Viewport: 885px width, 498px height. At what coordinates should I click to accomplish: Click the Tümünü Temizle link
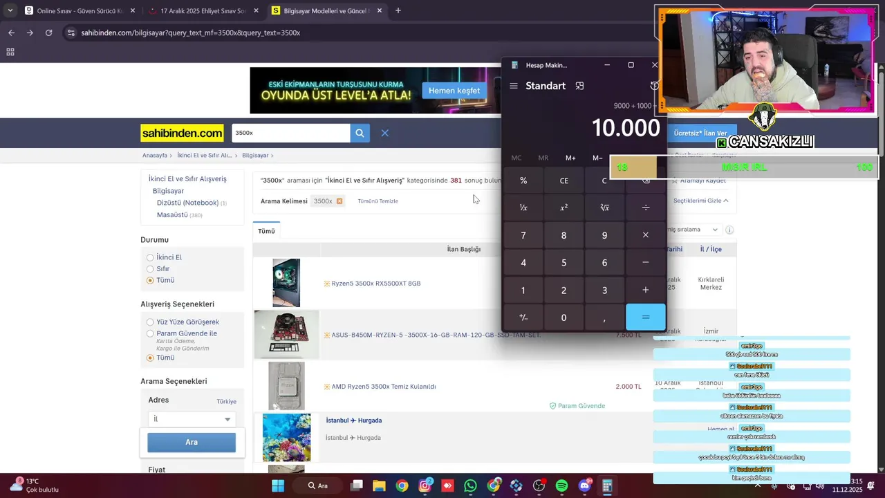pos(378,201)
